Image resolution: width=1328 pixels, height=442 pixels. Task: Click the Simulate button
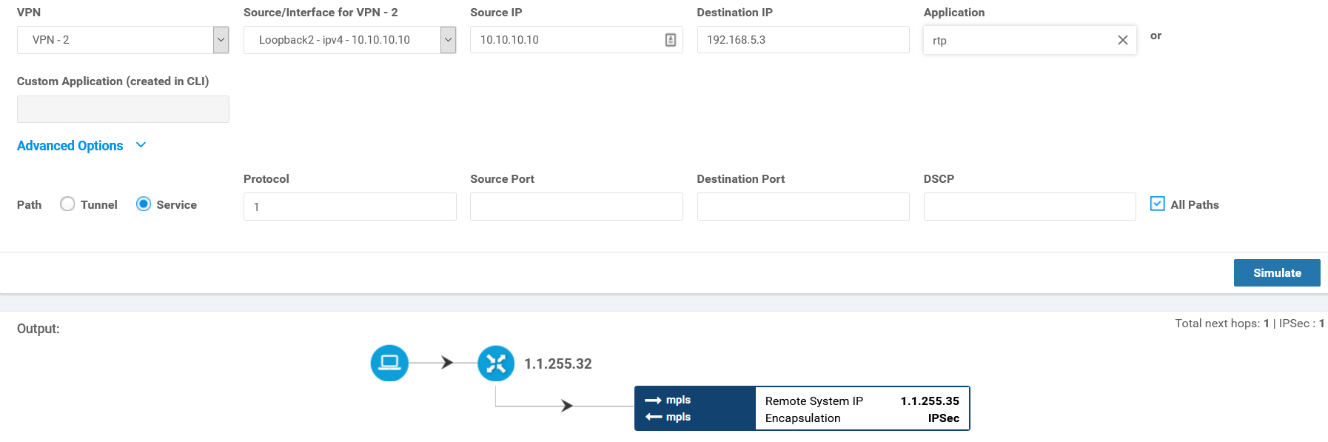point(1276,272)
